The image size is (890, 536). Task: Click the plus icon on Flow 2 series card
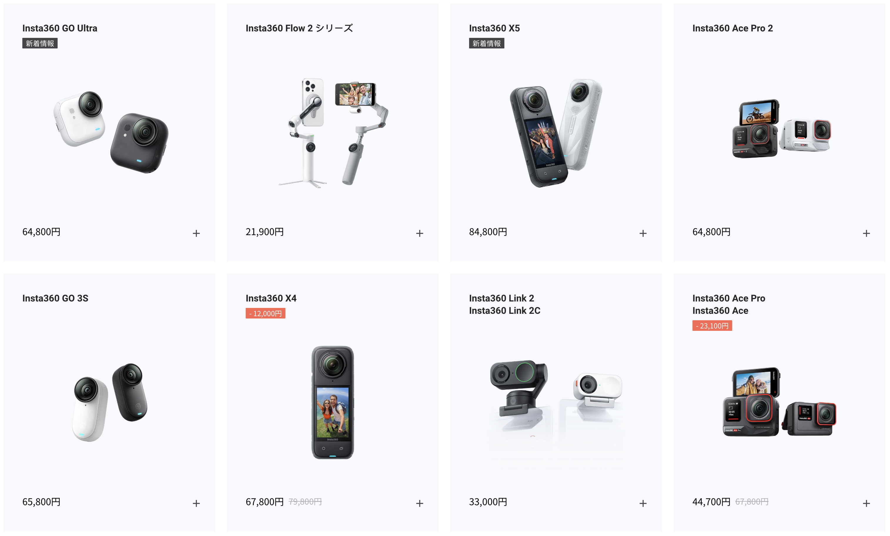click(419, 233)
